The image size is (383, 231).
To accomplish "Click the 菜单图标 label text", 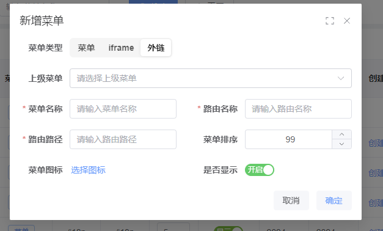I will click(45, 170).
